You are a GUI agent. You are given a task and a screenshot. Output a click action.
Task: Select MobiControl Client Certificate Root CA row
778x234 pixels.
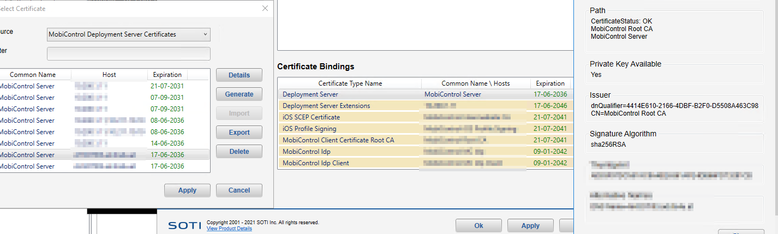[x=349, y=140]
